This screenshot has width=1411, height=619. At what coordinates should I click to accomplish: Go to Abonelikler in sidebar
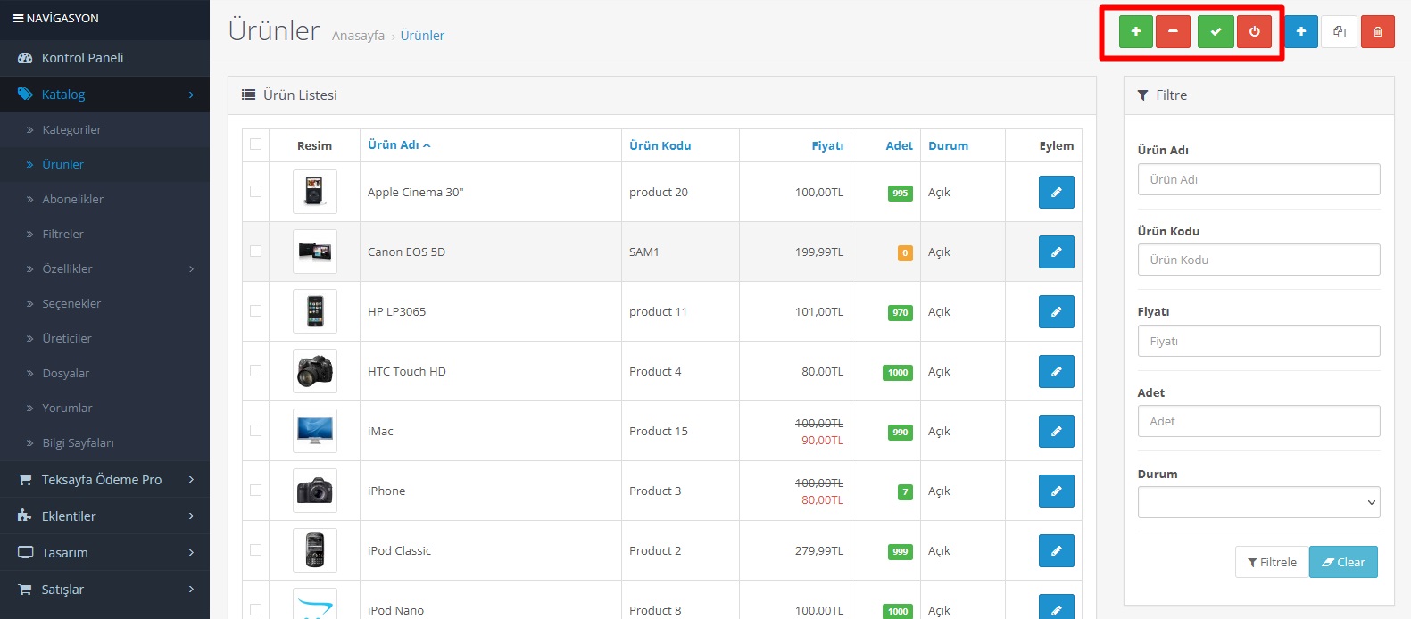pyautogui.click(x=104, y=199)
